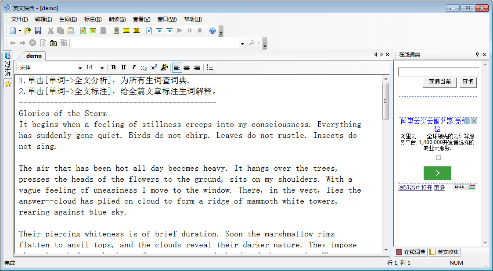Viewport: 493px width, 271px height.
Task: Apply superscript formatting
Action: (x=154, y=67)
